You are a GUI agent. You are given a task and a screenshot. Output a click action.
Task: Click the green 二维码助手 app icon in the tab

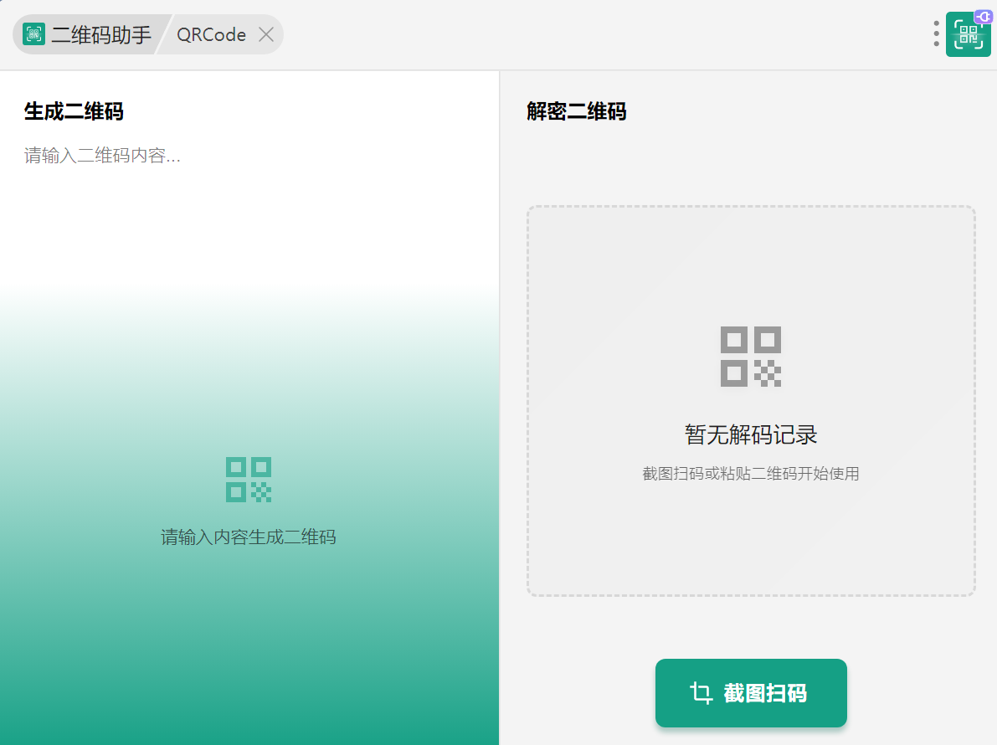[33, 34]
